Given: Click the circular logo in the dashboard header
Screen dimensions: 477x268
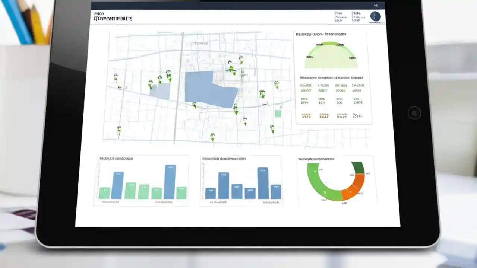Looking at the screenshot, I should pos(375,16).
